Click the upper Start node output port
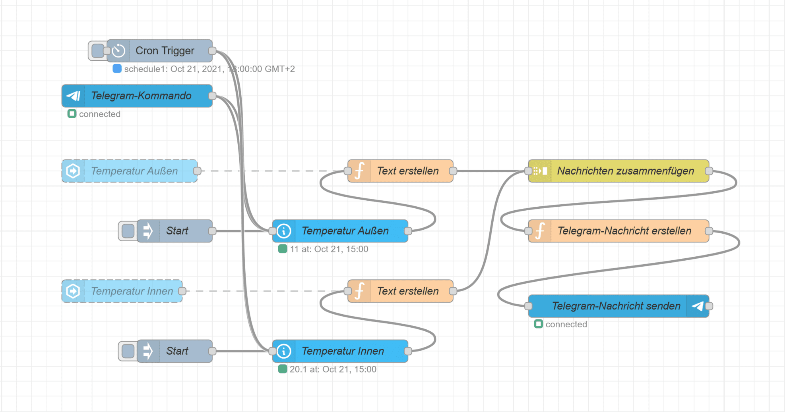This screenshot has width=795, height=417. click(x=212, y=231)
